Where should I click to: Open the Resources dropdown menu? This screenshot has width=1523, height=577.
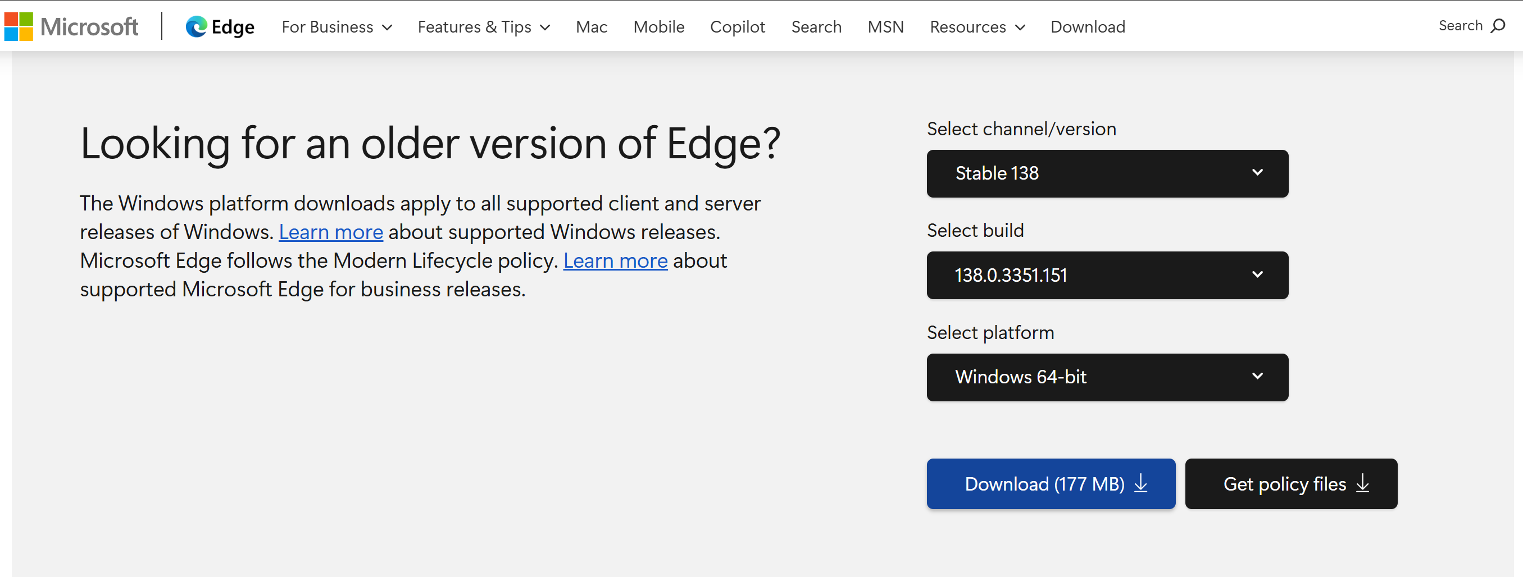click(977, 26)
